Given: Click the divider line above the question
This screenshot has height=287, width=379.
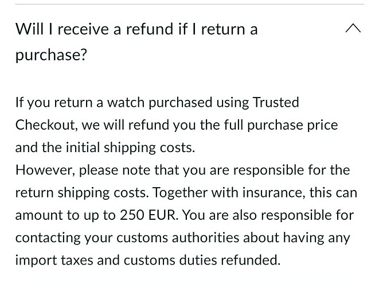Looking at the screenshot, I should 189,4.
